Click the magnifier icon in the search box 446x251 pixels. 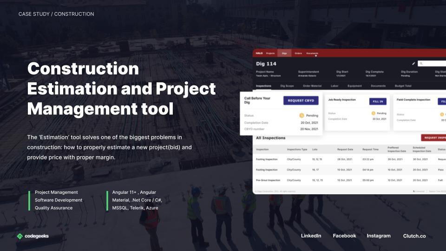(x=421, y=64)
